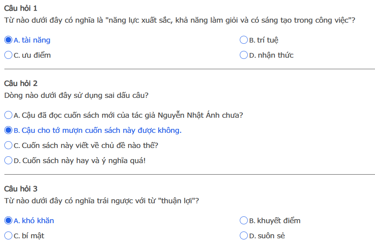Select answer A. khó khăn

pyautogui.click(x=8, y=221)
